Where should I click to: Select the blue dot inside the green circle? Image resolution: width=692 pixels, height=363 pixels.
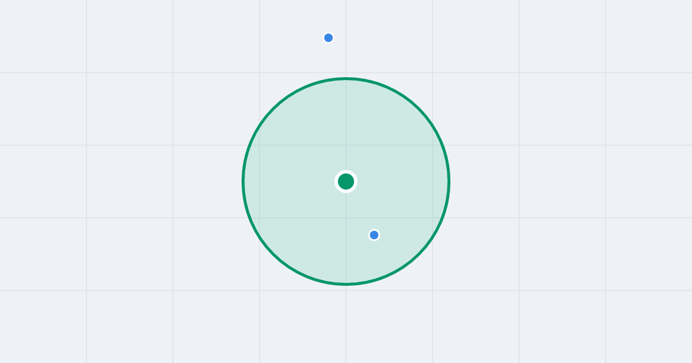pyautogui.click(x=374, y=235)
